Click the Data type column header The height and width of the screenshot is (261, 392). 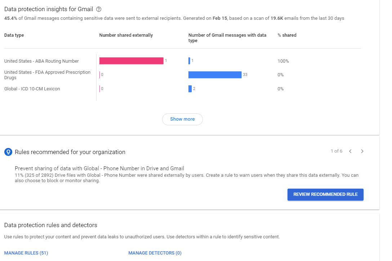14,35
